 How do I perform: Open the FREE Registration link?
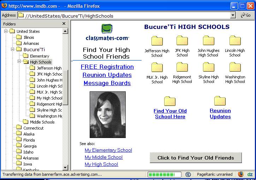tap(107, 67)
